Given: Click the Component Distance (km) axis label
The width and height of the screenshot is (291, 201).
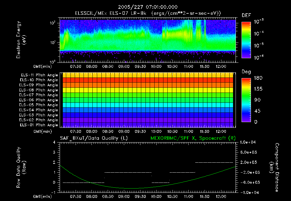Looking at the screenshot, I should [x=274, y=167].
